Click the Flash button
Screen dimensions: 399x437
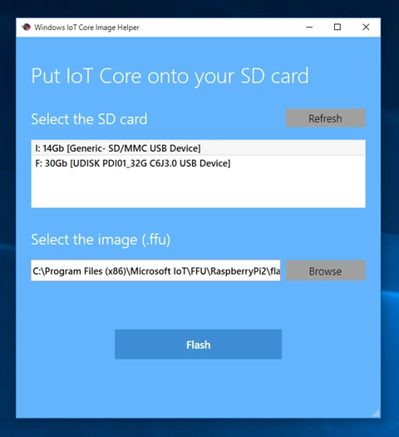pyautogui.click(x=198, y=345)
